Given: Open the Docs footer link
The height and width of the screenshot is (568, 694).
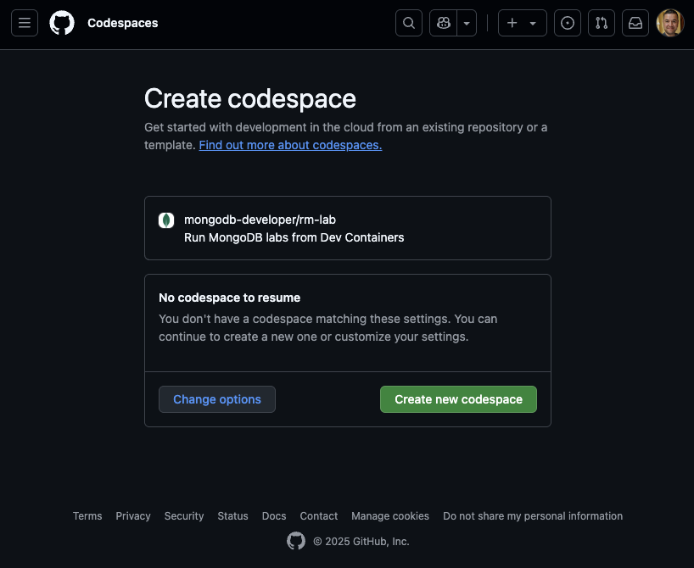Looking at the screenshot, I should coord(274,516).
